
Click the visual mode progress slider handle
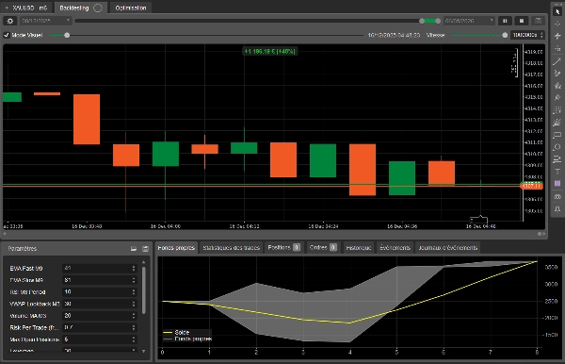pos(67,35)
